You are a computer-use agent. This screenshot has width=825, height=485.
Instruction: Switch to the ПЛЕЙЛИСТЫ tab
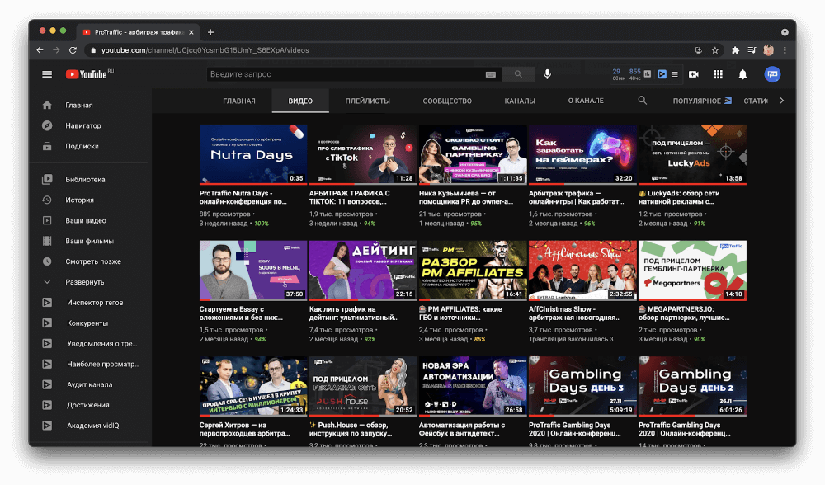(367, 101)
